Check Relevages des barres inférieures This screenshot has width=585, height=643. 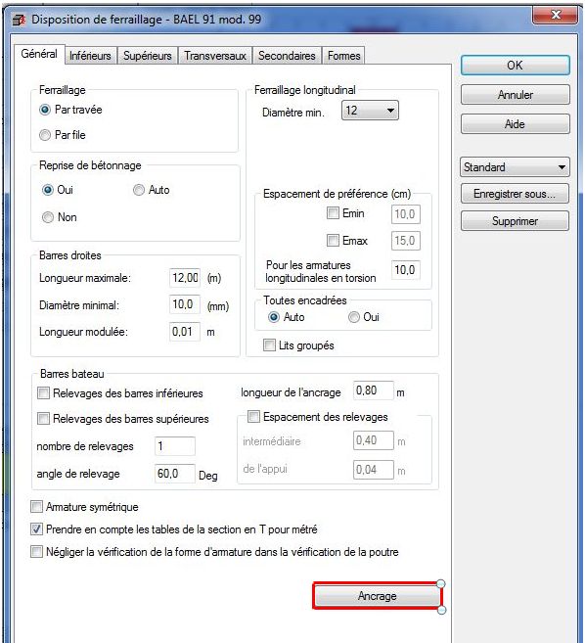43,392
